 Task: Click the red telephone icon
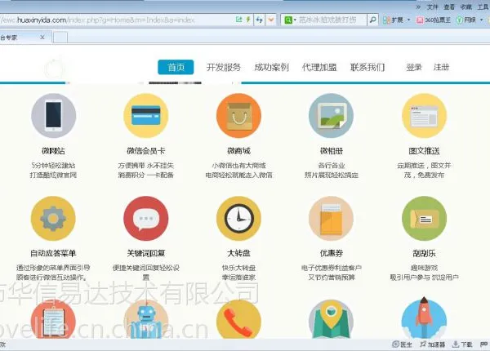(x=238, y=319)
